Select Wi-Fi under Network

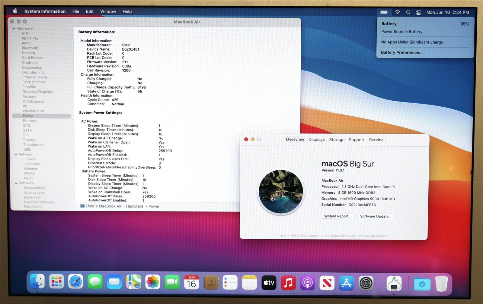tap(28, 178)
